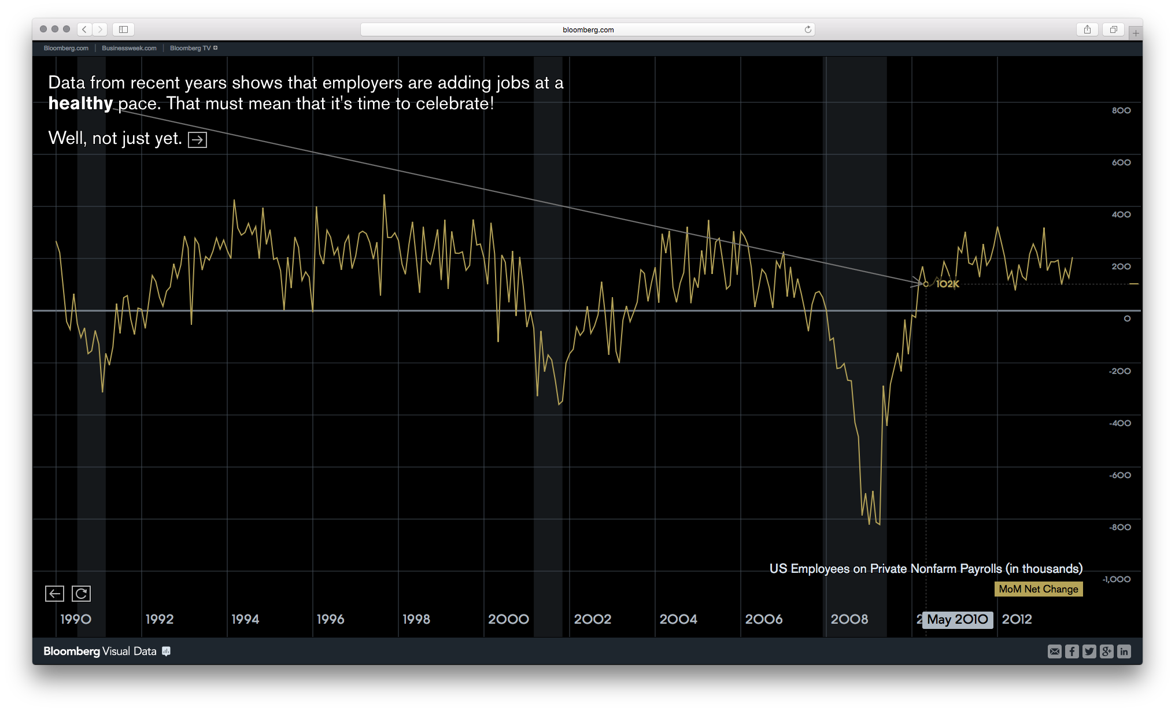The image size is (1175, 711).
Task: Reload the page via the refresh icon
Action: [808, 29]
